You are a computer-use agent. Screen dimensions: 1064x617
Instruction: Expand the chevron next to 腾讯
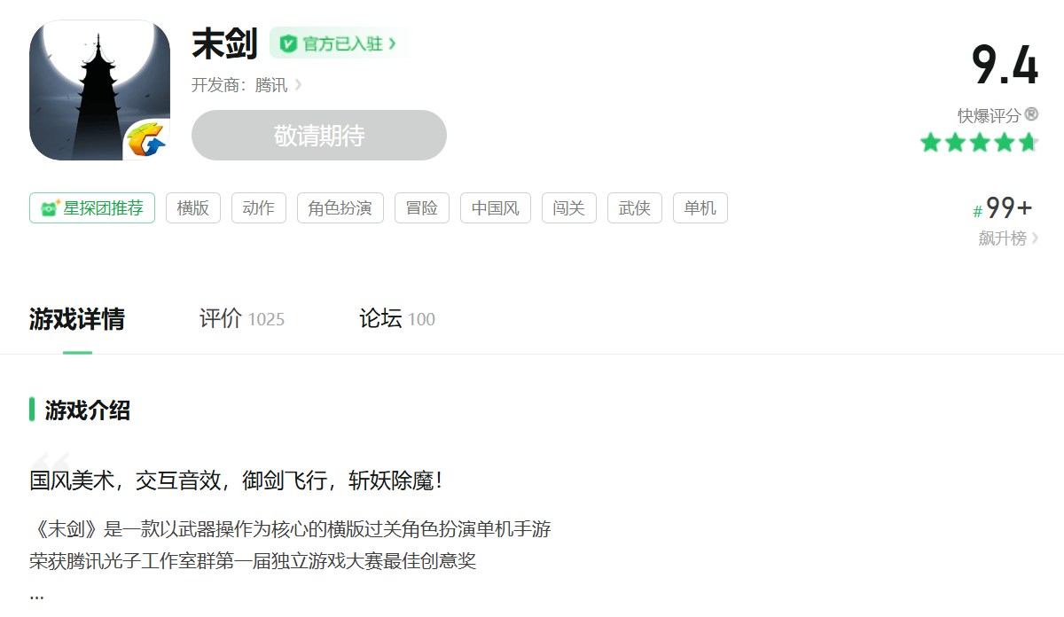point(298,85)
